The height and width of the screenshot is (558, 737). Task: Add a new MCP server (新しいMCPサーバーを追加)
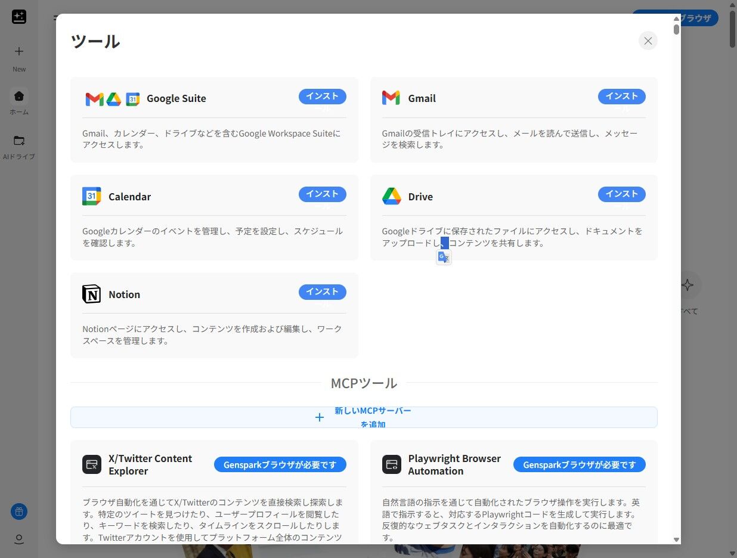coord(364,417)
